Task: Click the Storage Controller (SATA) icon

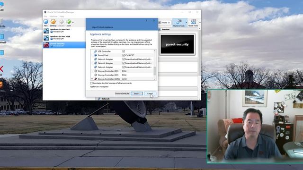Action: [x=96, y=79]
